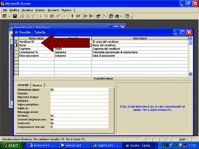The width and height of the screenshot is (199, 149).
Task: Click the field grid scroll down arrow
Action: [x=190, y=74]
